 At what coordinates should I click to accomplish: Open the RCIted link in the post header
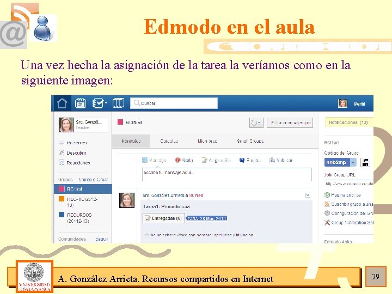(x=196, y=195)
